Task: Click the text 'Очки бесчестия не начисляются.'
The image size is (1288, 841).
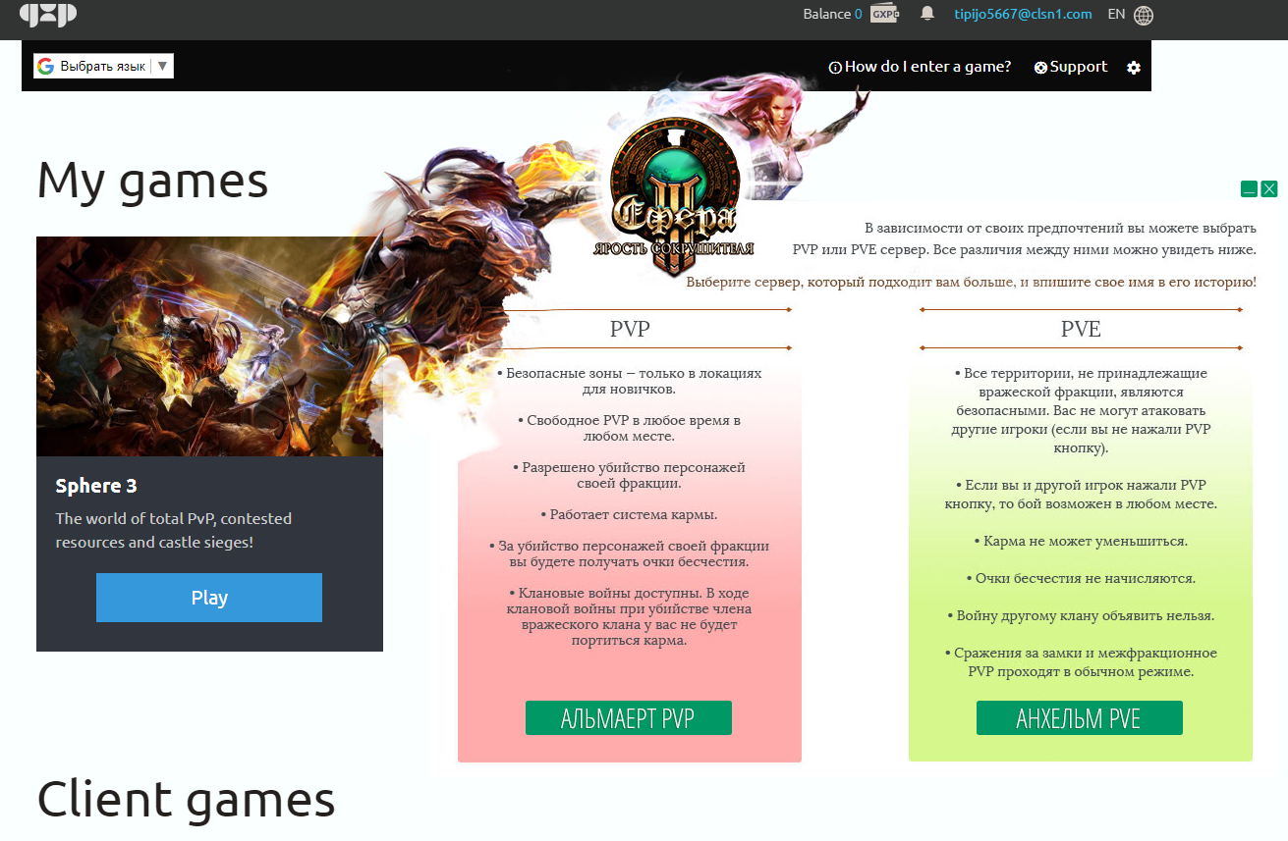Action: 1081,578
